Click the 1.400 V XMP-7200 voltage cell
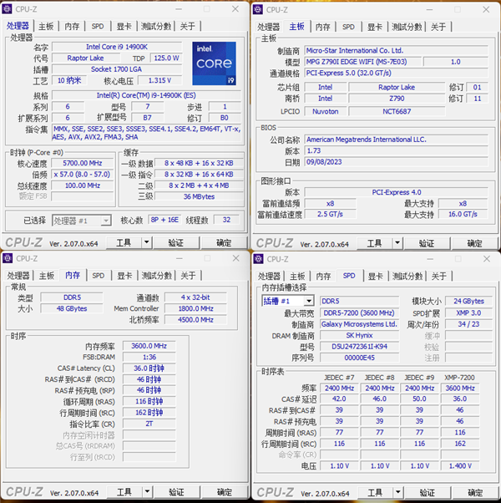 460,465
